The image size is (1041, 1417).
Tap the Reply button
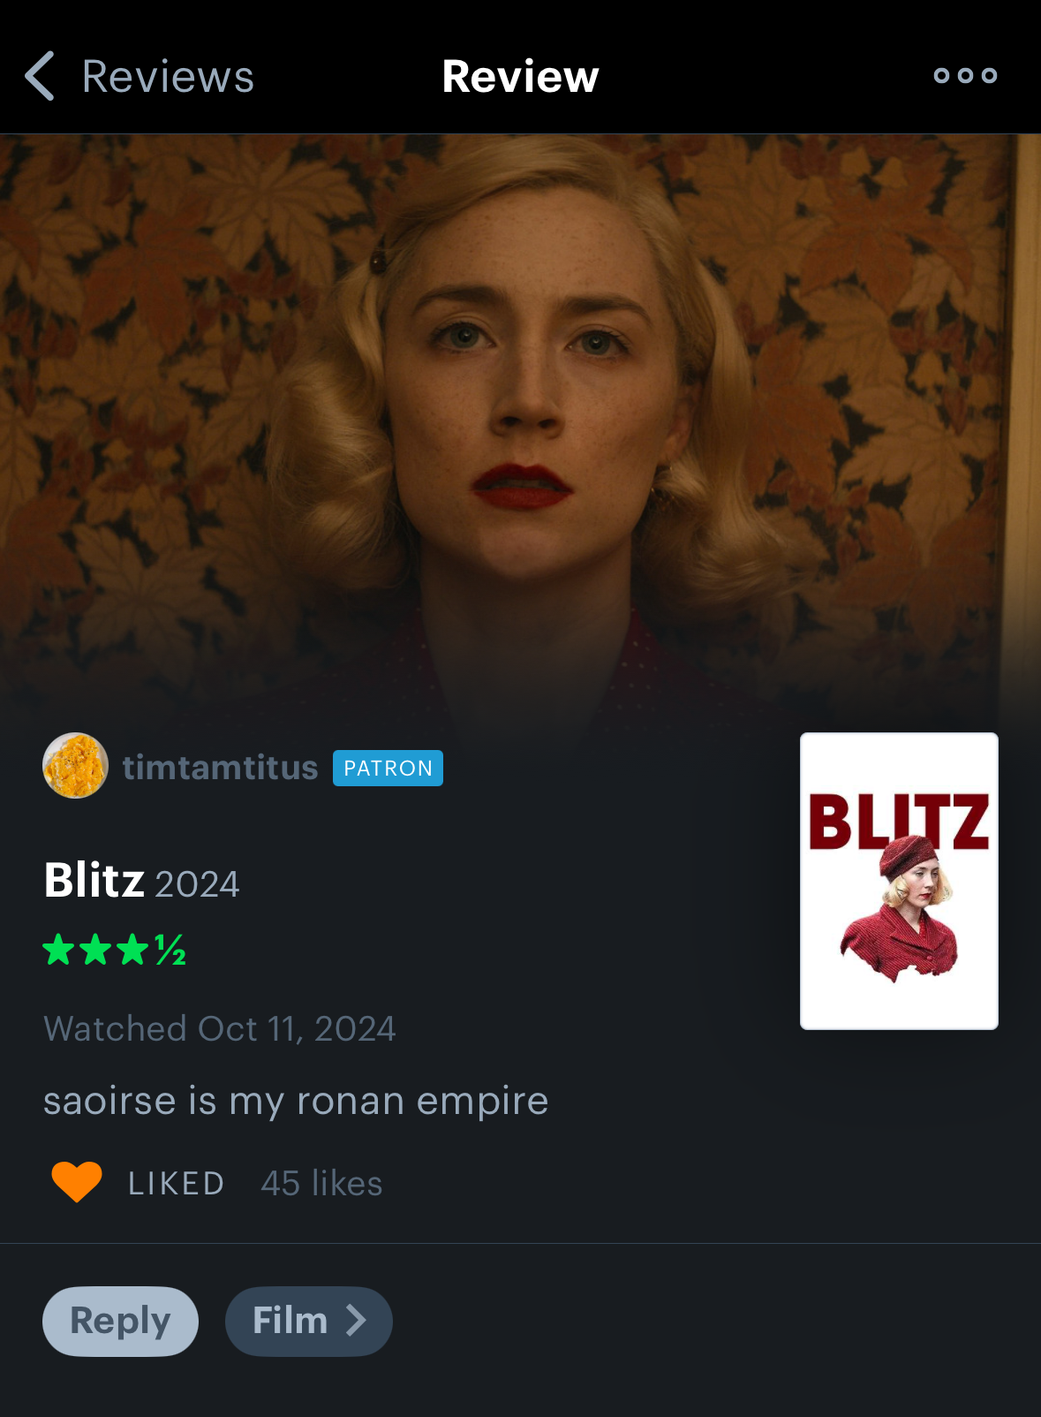pyautogui.click(x=120, y=1322)
